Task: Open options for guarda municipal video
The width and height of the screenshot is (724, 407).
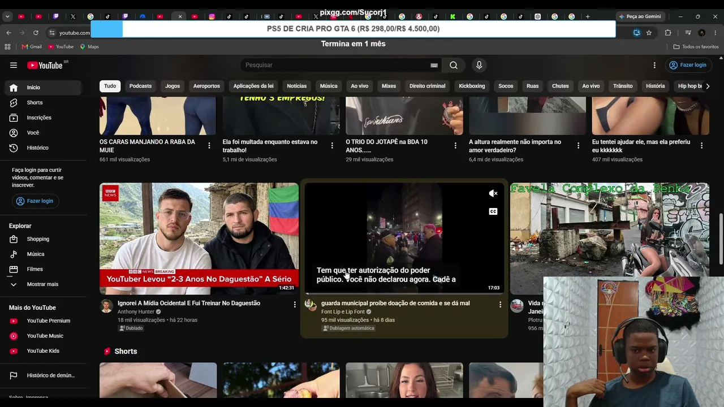Action: click(500, 304)
